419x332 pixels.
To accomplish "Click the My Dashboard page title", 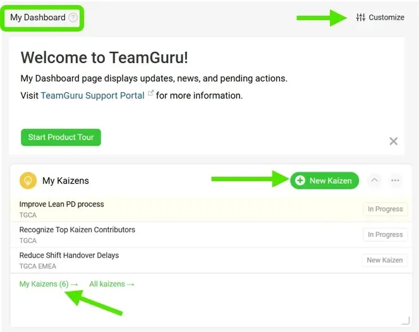I will tap(38, 17).
